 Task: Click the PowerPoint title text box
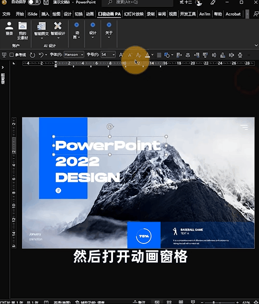click(x=110, y=145)
